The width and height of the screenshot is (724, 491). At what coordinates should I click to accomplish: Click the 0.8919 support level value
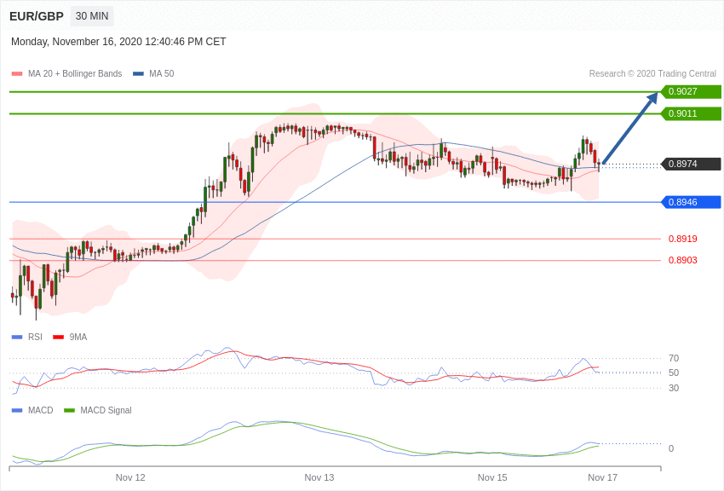click(x=683, y=239)
